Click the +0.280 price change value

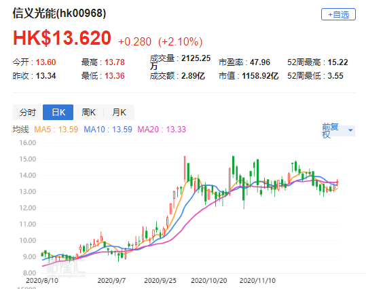(134, 42)
